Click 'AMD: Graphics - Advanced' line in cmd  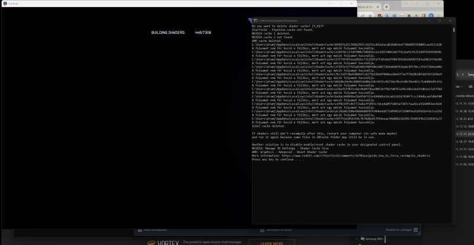(289, 152)
